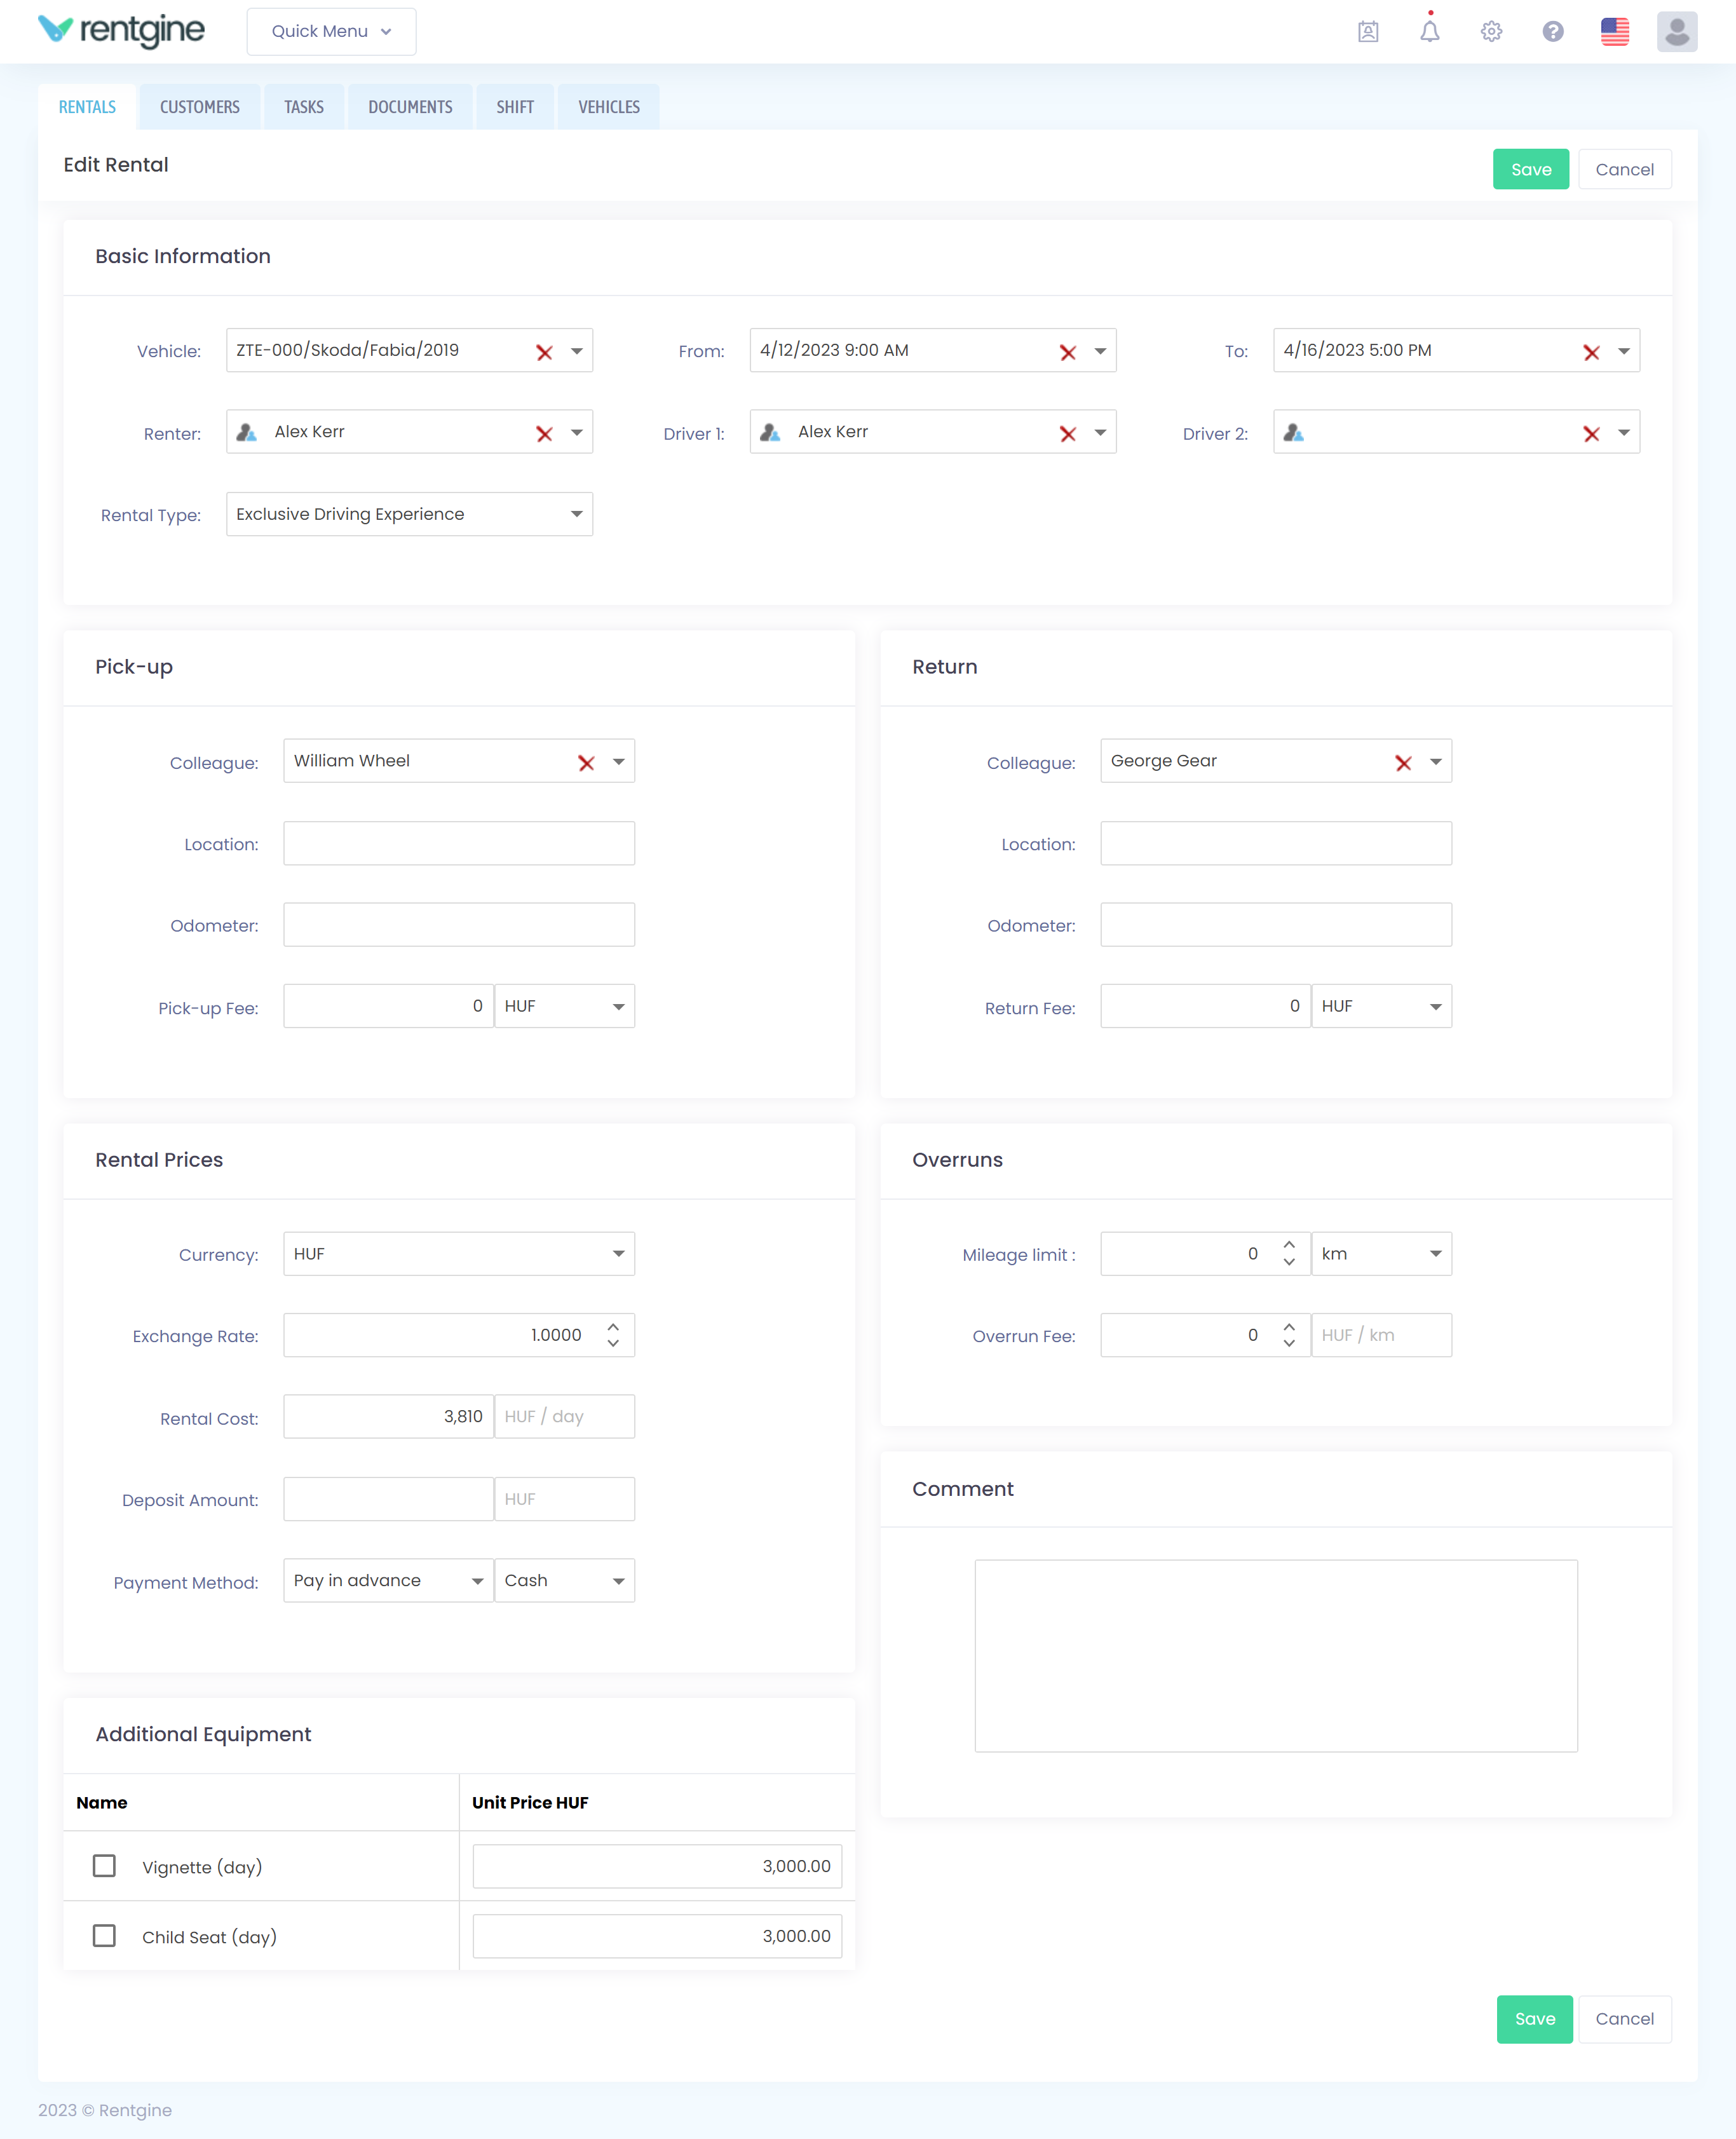
Task: Clear the selected Vehicle with red X
Action: point(544,352)
